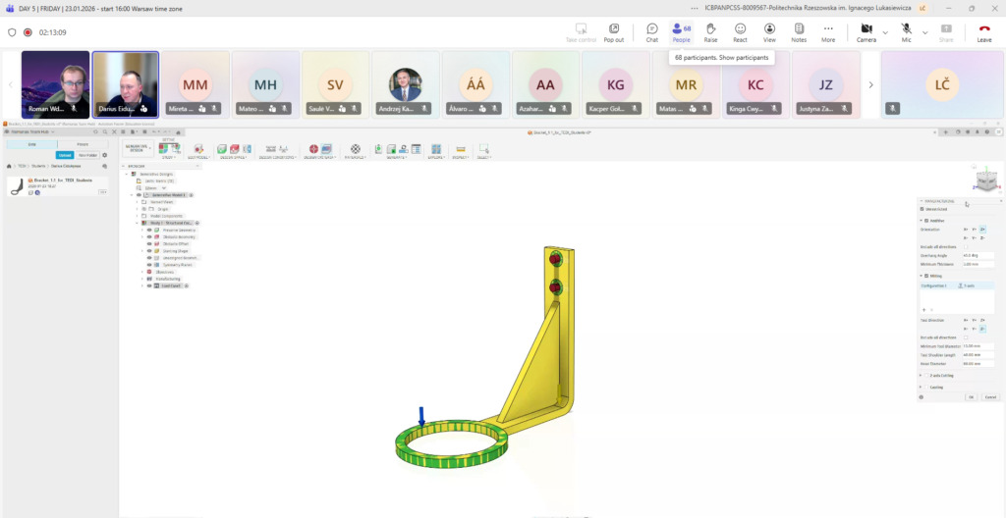Open the People participants list
The image size is (1006, 518).
[681, 31]
